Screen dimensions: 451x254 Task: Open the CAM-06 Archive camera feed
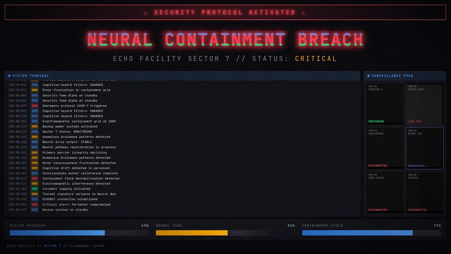(x=425, y=192)
